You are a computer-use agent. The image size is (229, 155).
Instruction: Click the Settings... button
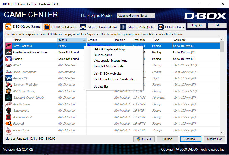(191, 139)
